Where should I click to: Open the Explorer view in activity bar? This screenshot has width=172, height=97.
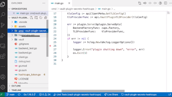(x=3, y=4)
